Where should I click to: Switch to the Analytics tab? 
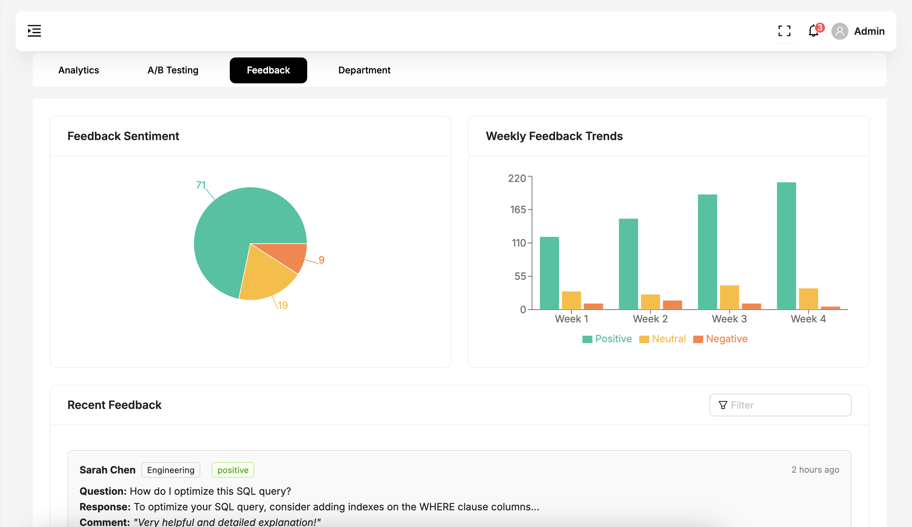click(x=78, y=70)
